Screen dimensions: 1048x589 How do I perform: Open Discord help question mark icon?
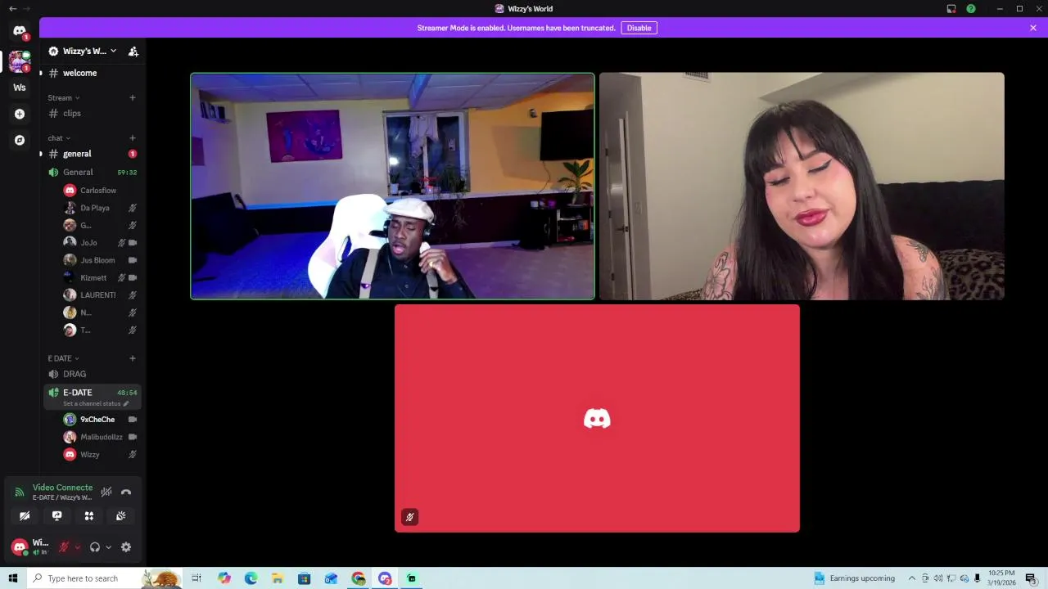971,9
